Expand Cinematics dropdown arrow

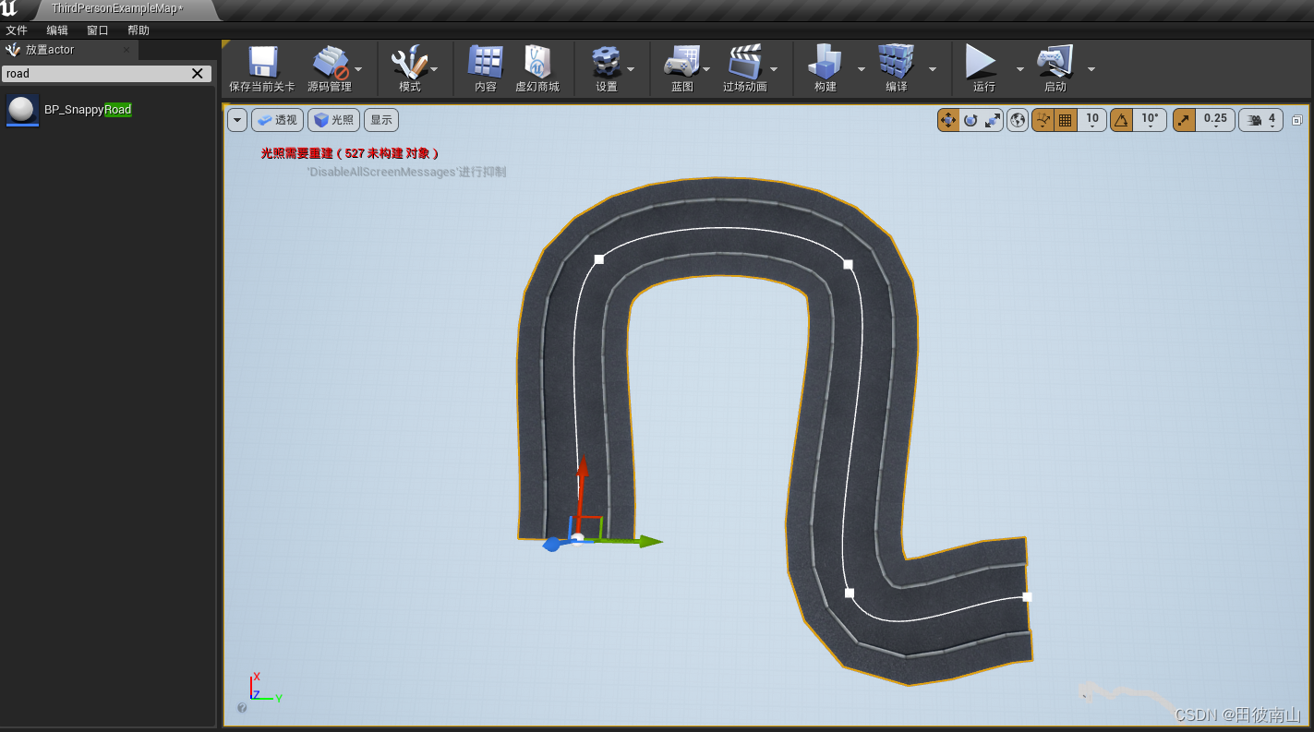point(774,69)
